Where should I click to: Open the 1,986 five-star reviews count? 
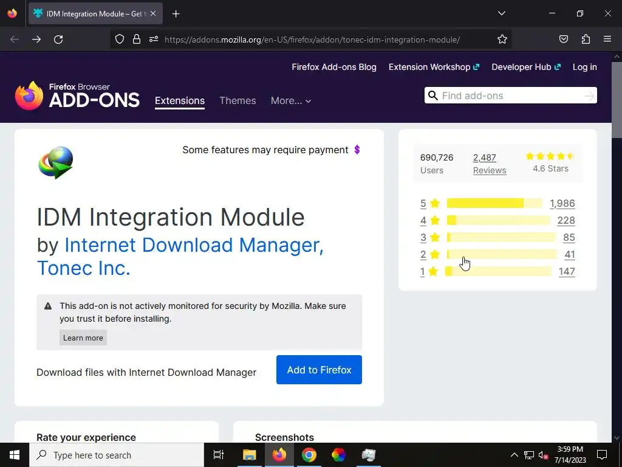[x=562, y=203]
